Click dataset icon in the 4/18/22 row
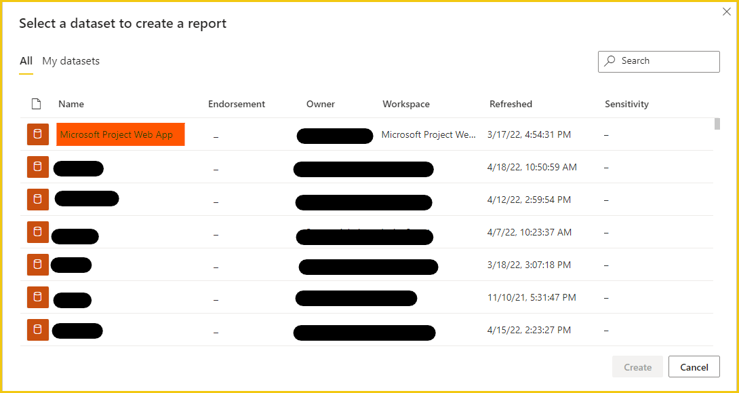Image resolution: width=739 pixels, height=393 pixels. (x=38, y=167)
